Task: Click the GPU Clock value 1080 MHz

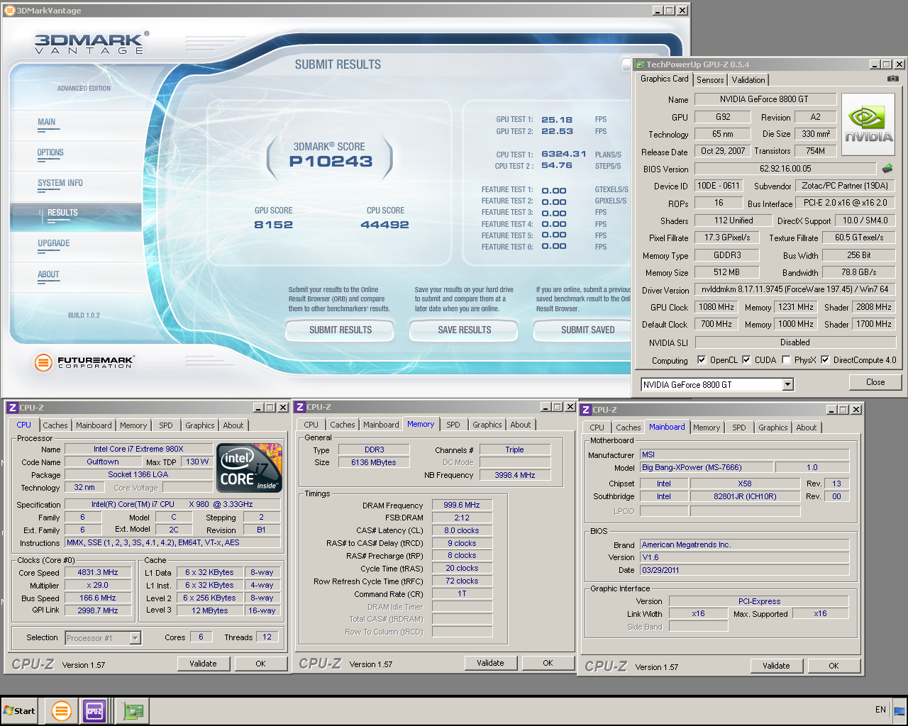Action: 716,307
